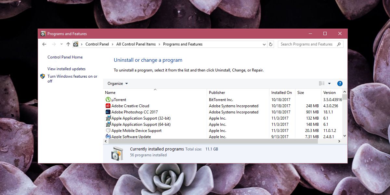Screen dimensions: 390x195
Task: Click version 11.0.1.2 cell
Action: pos(330,131)
